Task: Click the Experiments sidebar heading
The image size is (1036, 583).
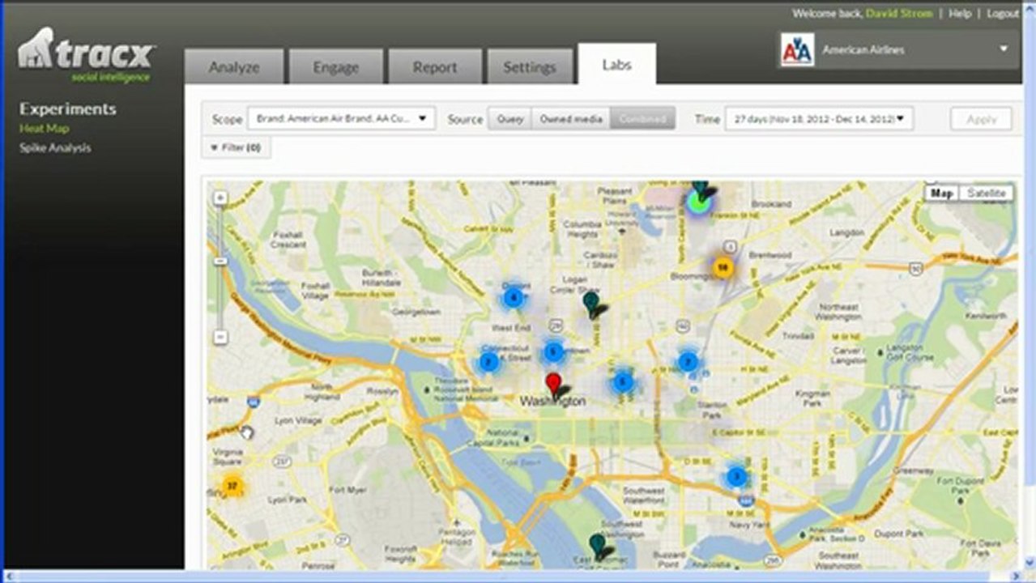Action: (68, 109)
